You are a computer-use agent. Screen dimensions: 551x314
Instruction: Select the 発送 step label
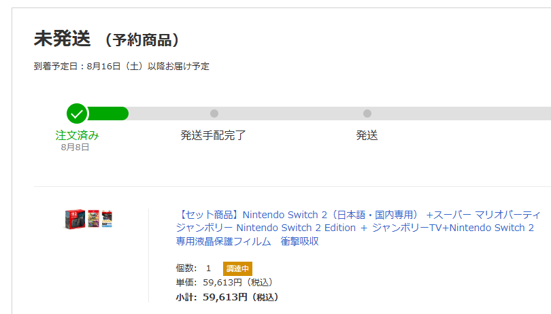coord(367,135)
